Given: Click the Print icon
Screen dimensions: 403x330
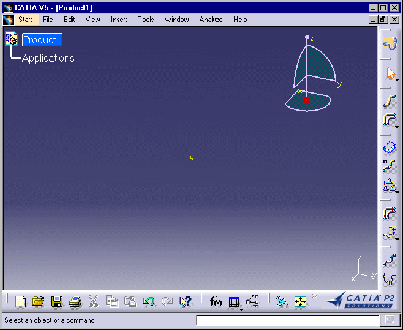Looking at the screenshot, I should point(75,301).
